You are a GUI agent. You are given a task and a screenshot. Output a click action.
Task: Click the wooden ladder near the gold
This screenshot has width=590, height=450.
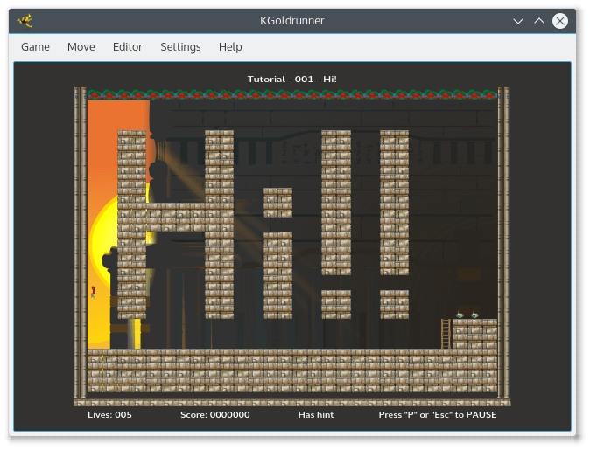[446, 334]
